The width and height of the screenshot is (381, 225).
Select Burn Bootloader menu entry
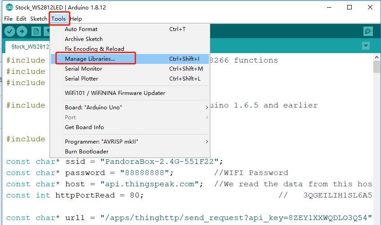86,152
